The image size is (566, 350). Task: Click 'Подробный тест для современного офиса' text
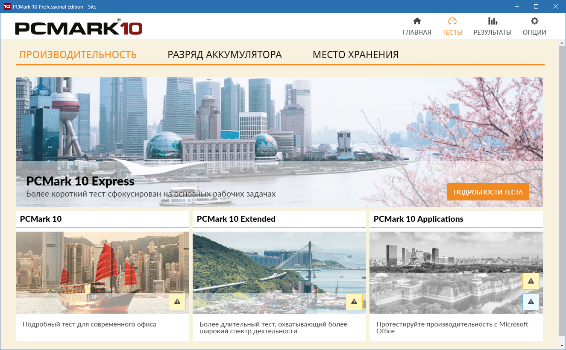(x=90, y=324)
